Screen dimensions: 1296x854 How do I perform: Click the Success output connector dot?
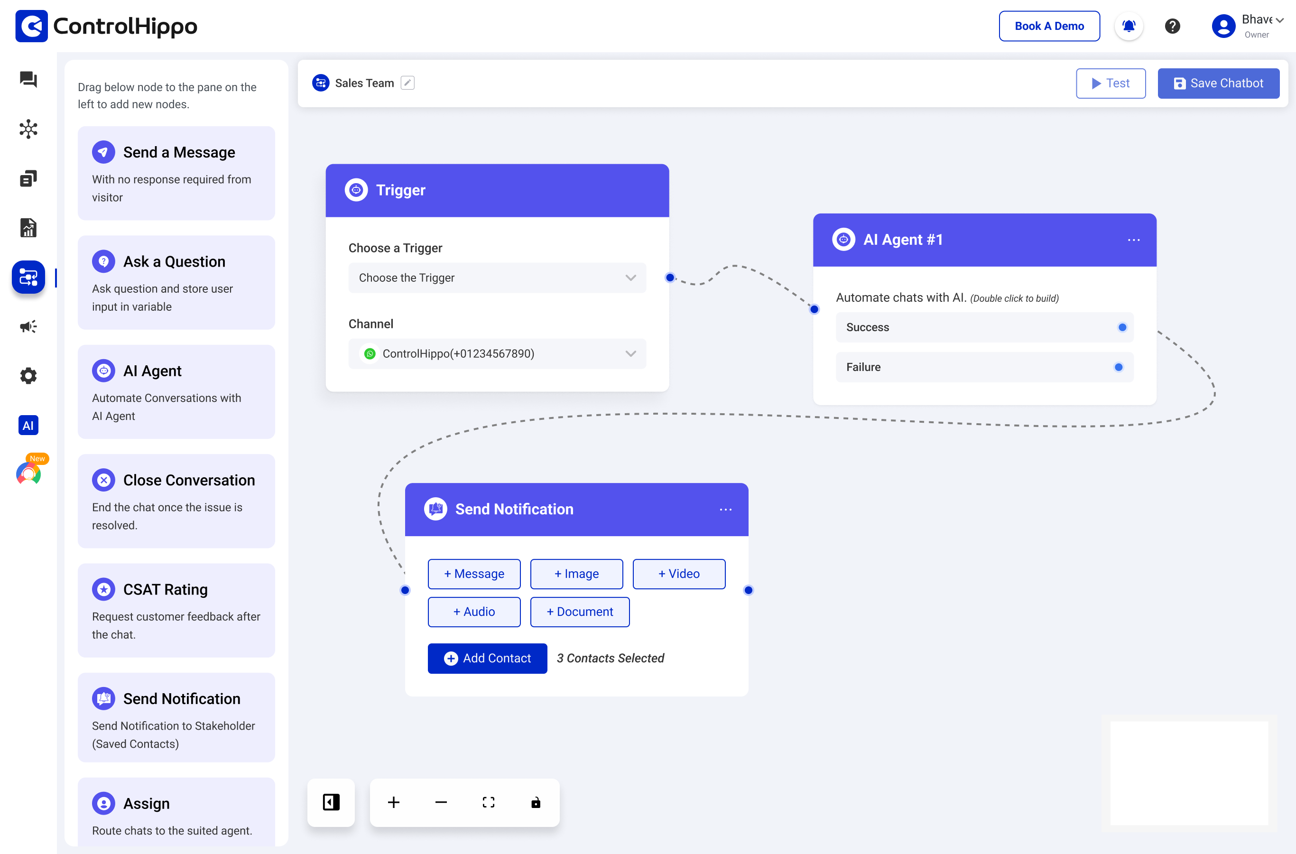click(1122, 327)
